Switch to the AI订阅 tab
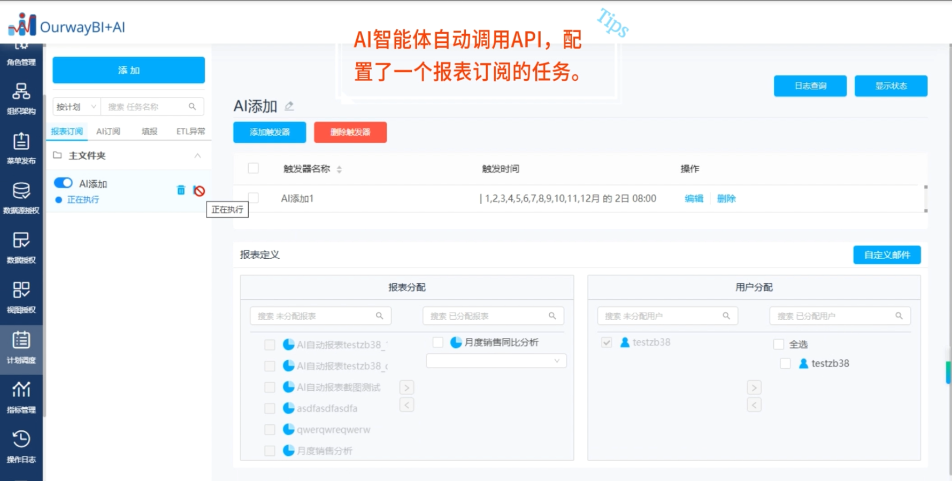The width and height of the screenshot is (952, 481). click(108, 131)
